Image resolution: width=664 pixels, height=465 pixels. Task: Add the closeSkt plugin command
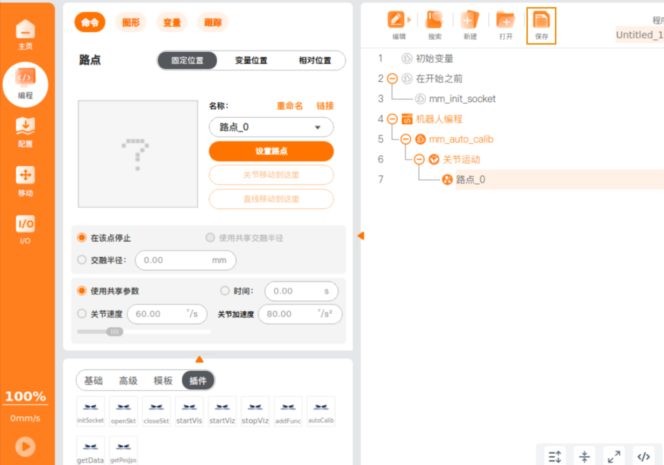coord(156,412)
